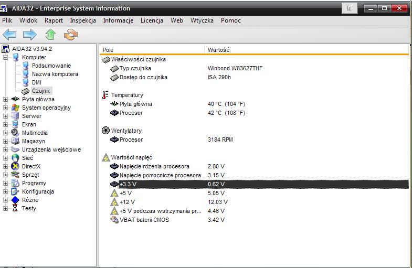Image resolution: width=412 pixels, height=268 pixels.
Task: Open the Widok menu
Action: point(28,20)
